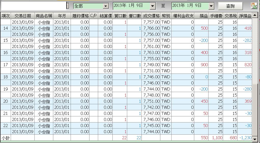Click the 369 net profit cell
This screenshot has height=143, width=260.
click(245, 101)
